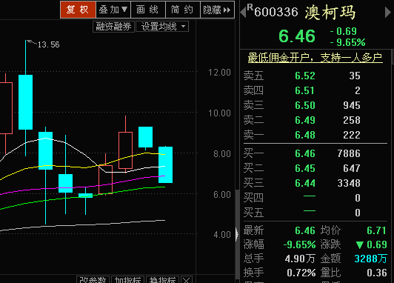
Task: Switch to 简约 simple view
Action: [x=182, y=10]
